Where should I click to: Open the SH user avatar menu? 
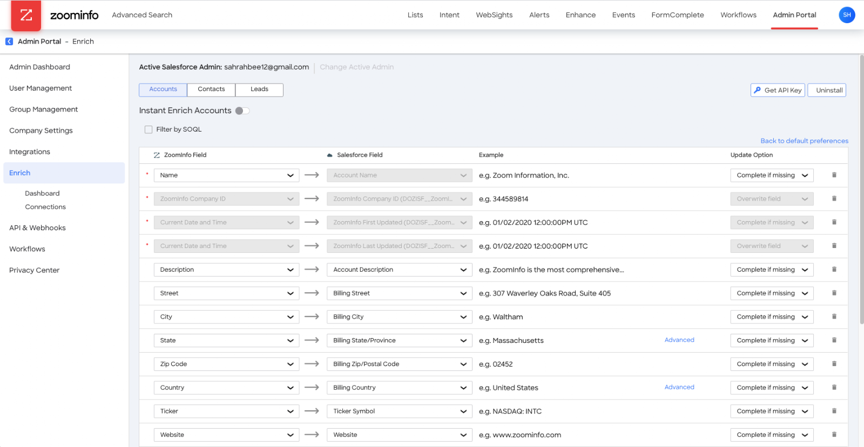coord(847,15)
